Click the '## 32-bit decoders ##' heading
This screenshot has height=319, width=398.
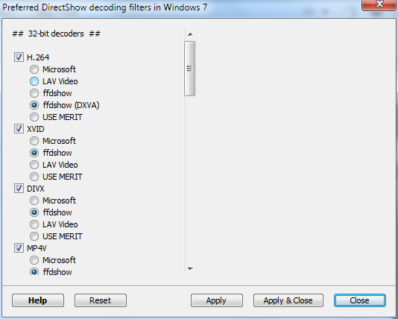57,34
